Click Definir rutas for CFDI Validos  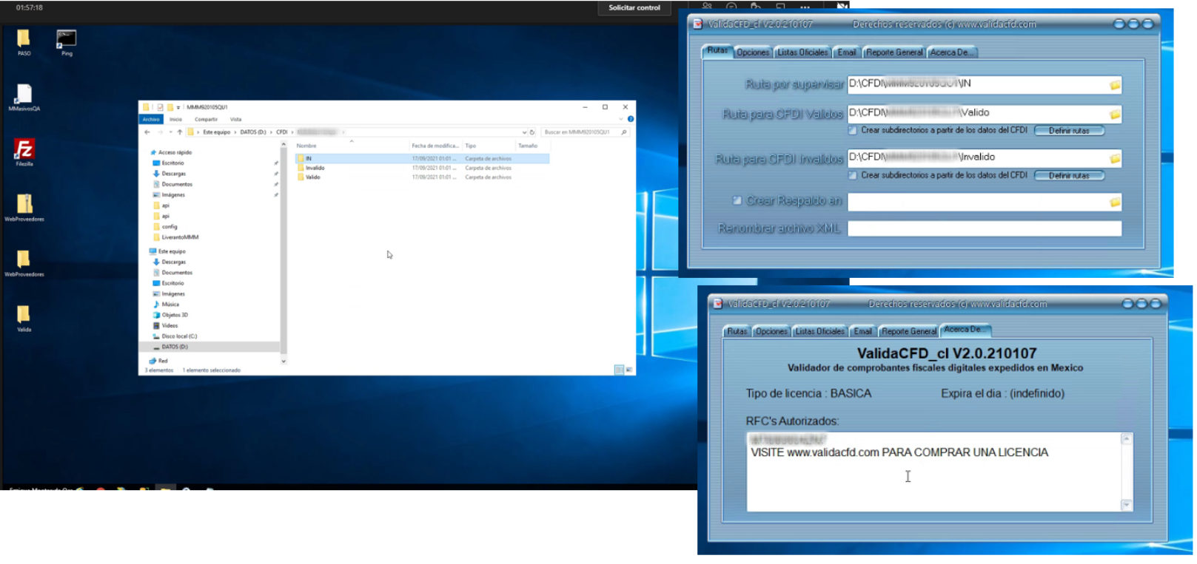point(1069,130)
